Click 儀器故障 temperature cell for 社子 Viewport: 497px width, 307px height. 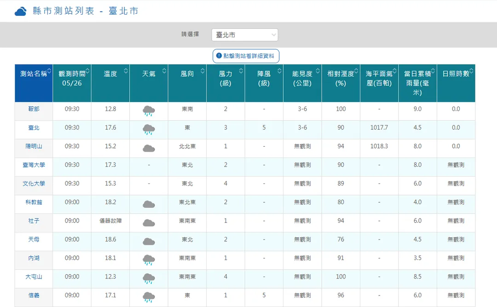pyautogui.click(x=110, y=221)
